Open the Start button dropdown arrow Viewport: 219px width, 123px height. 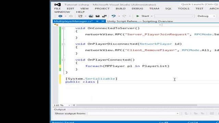click(x=152, y=16)
